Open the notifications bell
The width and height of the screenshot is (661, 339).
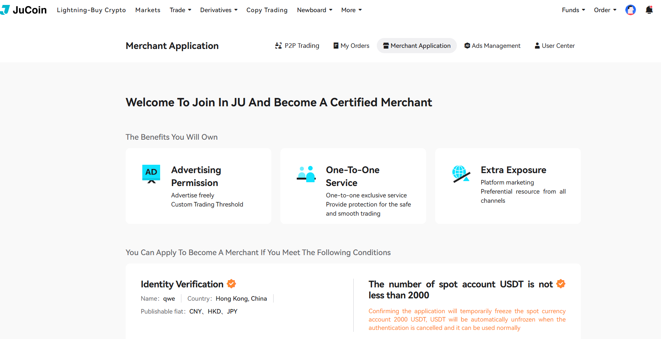649,10
